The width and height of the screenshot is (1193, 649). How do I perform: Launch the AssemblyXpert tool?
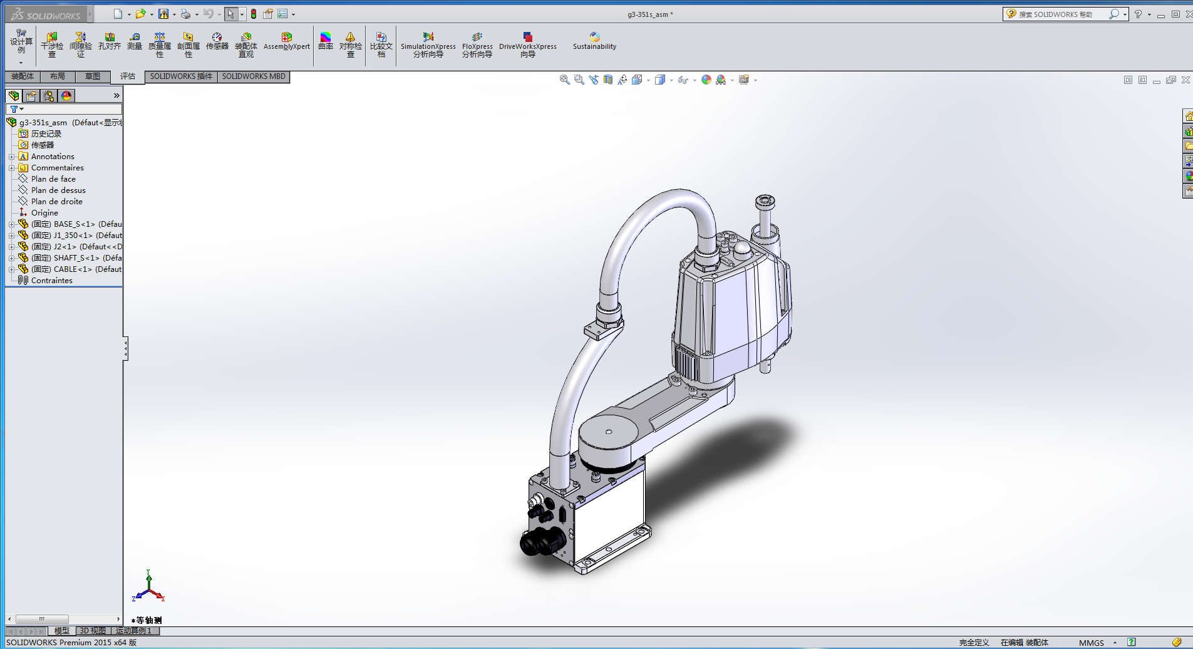286,41
